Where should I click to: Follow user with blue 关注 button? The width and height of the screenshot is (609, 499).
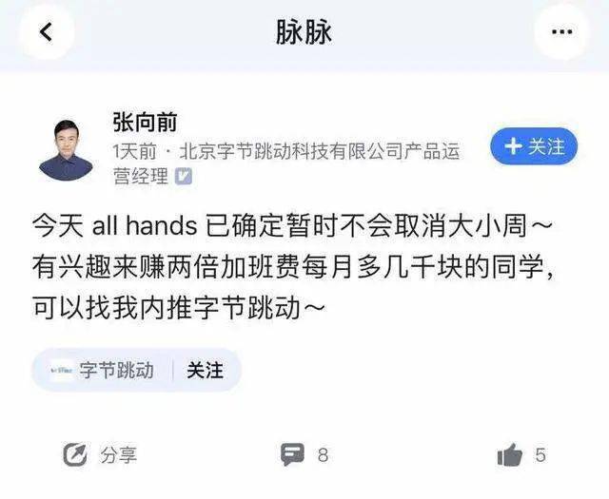534,146
